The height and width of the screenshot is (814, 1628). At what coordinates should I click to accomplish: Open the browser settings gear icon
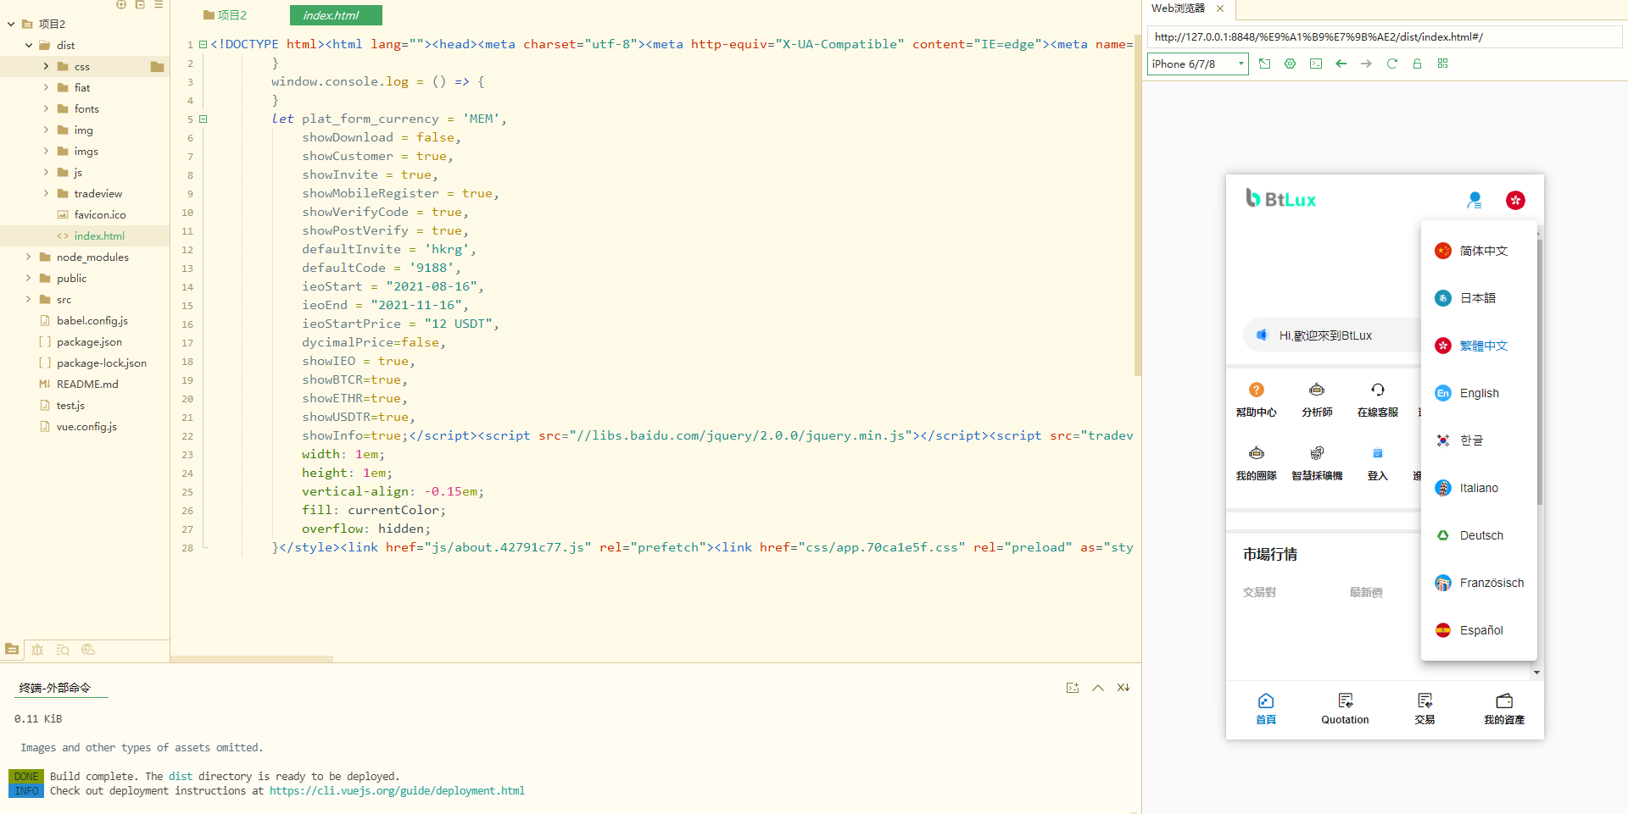click(1290, 64)
